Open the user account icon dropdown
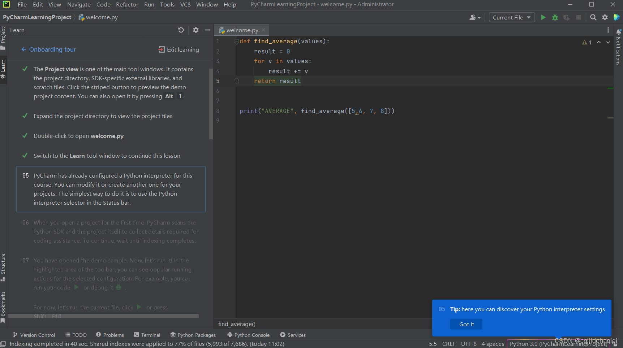Image resolution: width=623 pixels, height=348 pixels. 475,17
